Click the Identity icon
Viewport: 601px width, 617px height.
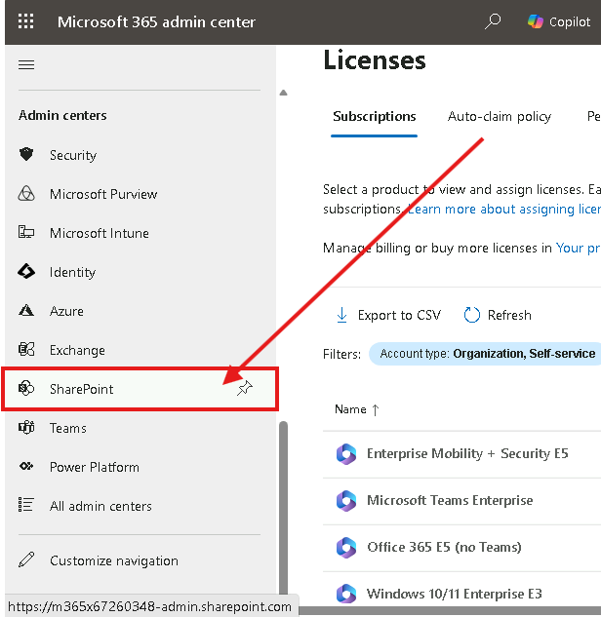pos(26,272)
